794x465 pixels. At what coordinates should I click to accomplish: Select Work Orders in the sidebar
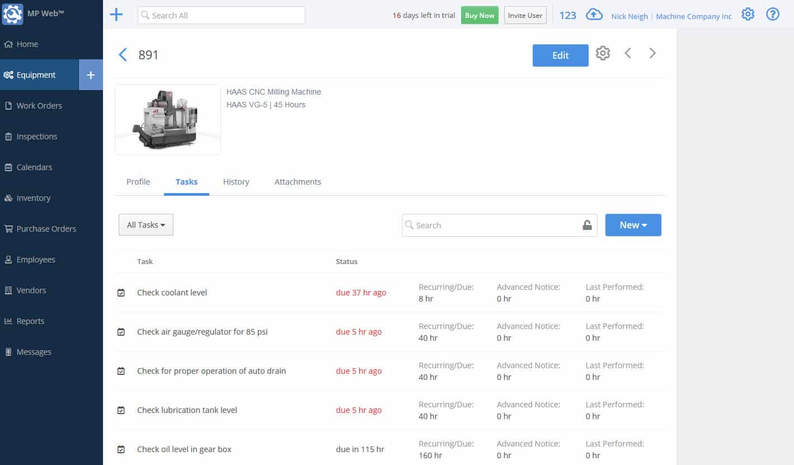pyautogui.click(x=39, y=105)
